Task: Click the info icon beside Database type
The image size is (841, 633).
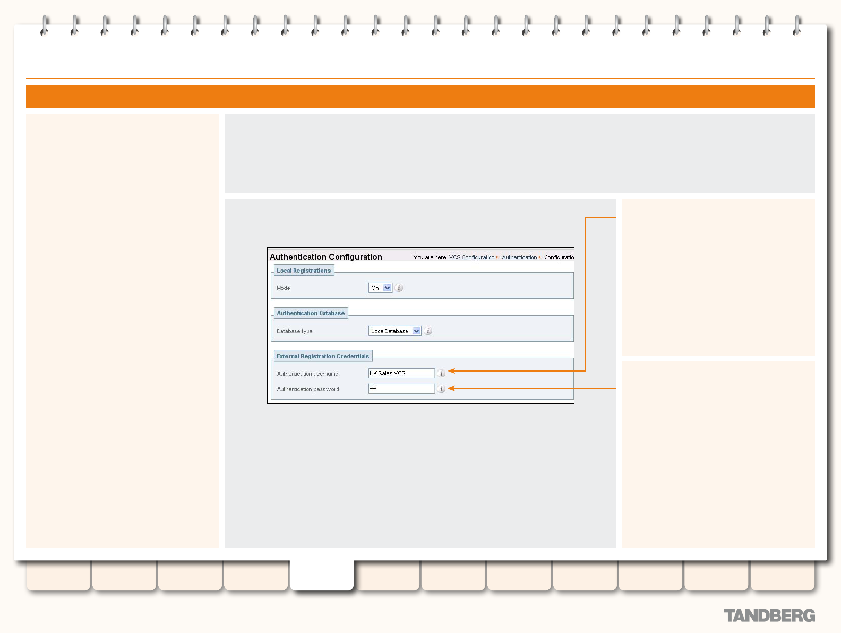Action: click(x=428, y=331)
